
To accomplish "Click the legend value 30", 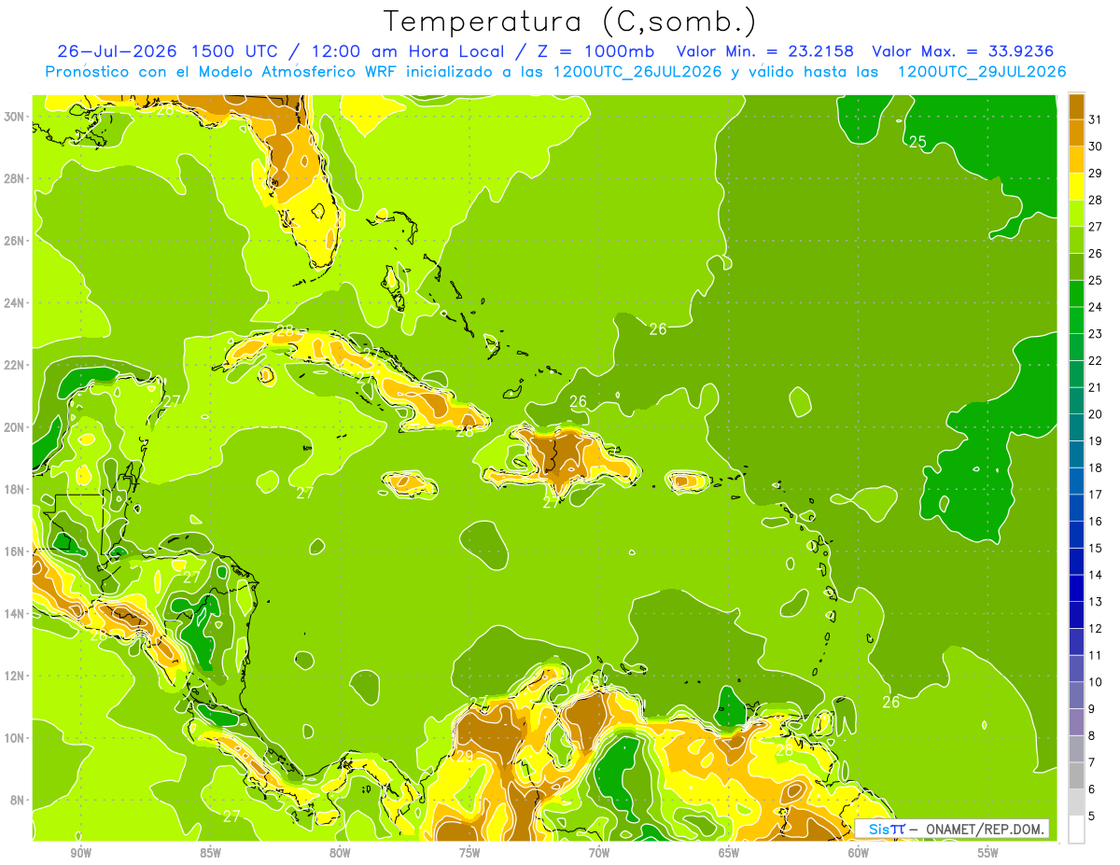I will pyautogui.click(x=1096, y=146).
